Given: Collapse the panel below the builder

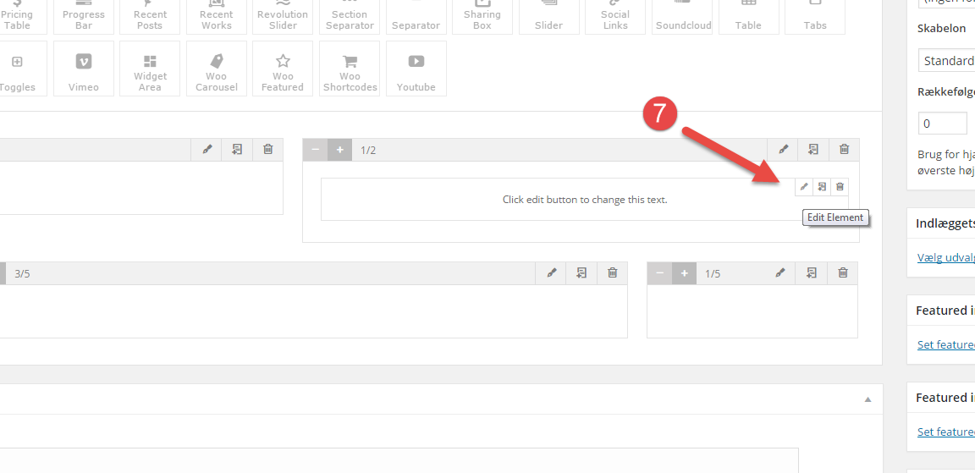Looking at the screenshot, I should pyautogui.click(x=868, y=399).
